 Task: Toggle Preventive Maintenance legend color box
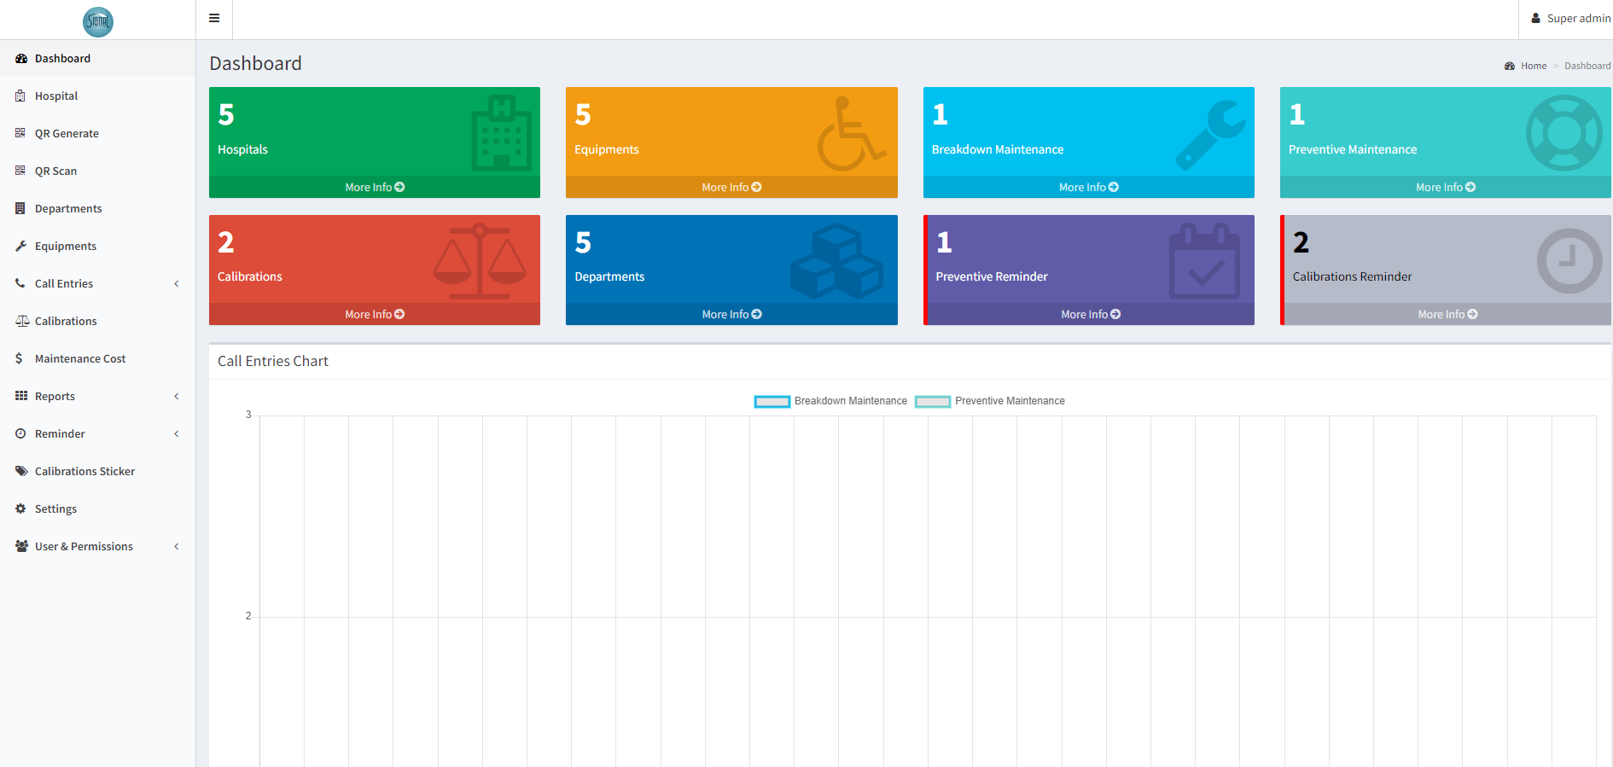pyautogui.click(x=933, y=401)
